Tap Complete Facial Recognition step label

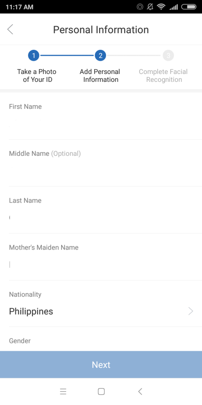pyautogui.click(x=163, y=76)
